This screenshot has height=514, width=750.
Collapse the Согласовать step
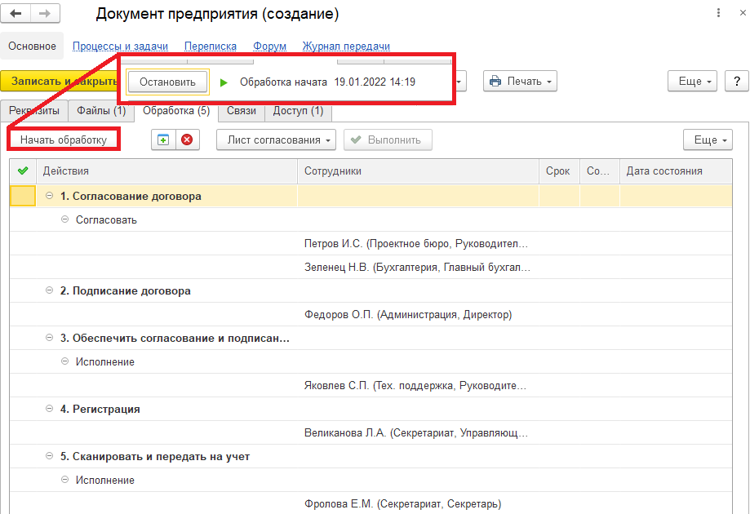click(64, 219)
